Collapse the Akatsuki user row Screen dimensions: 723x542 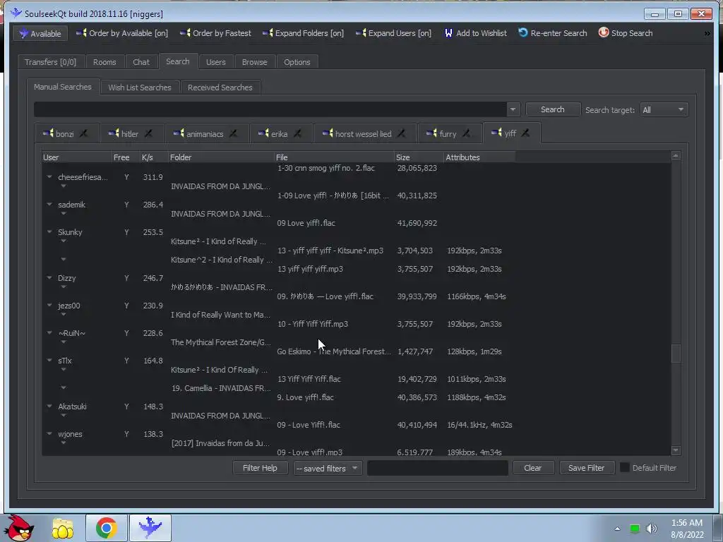(49, 406)
